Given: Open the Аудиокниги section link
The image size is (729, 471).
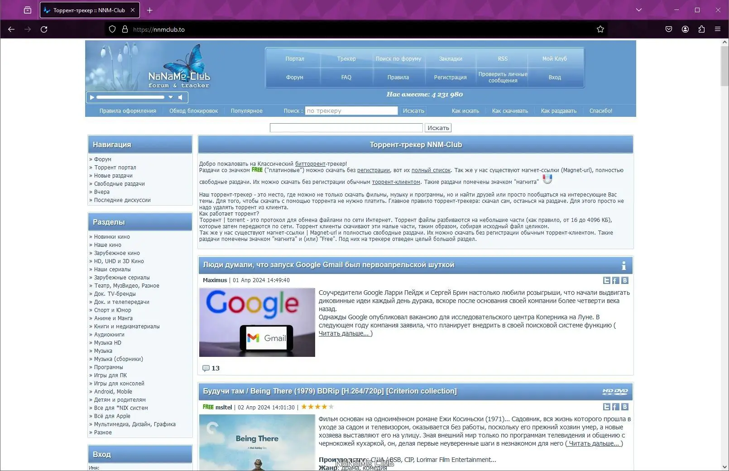Looking at the screenshot, I should [109, 335].
